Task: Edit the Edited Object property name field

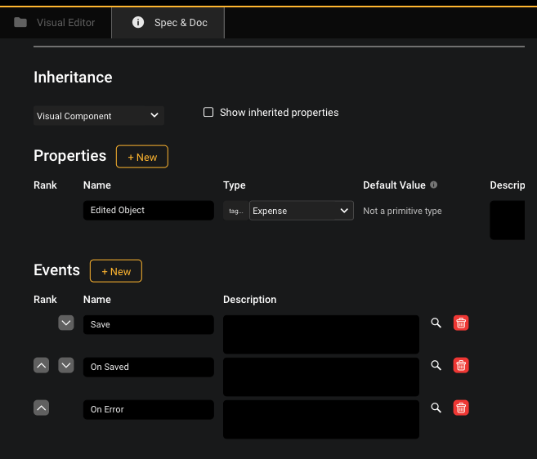Action: tap(149, 210)
